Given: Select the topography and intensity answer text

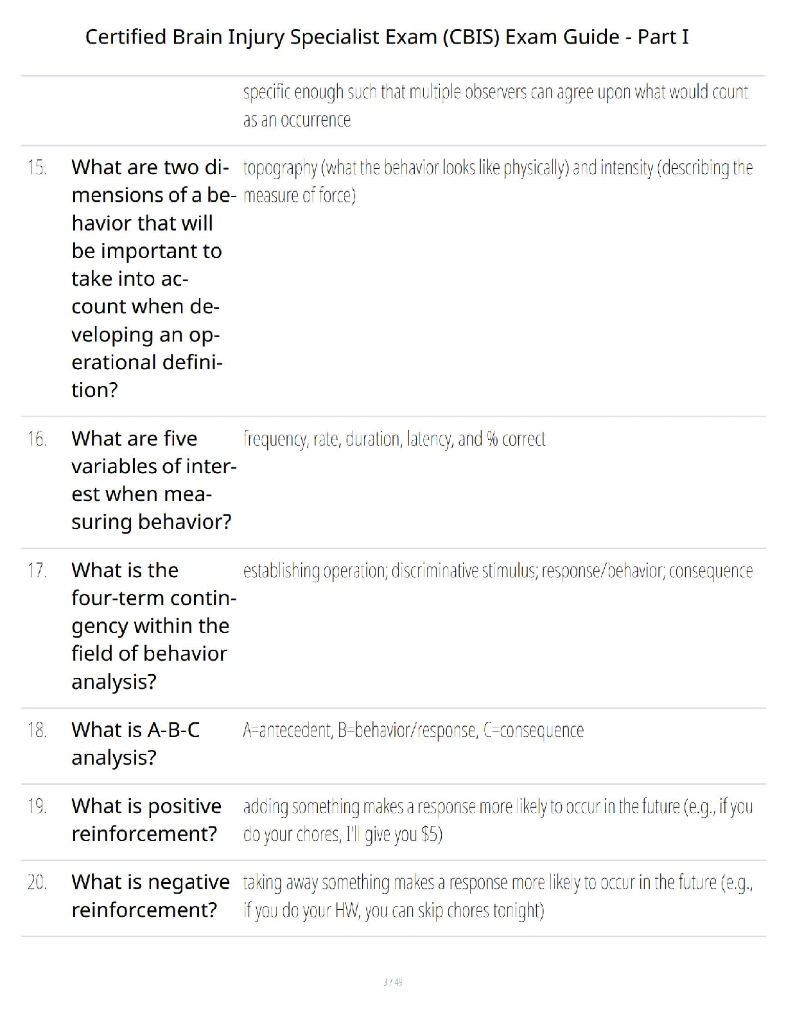Looking at the screenshot, I should pos(498,181).
